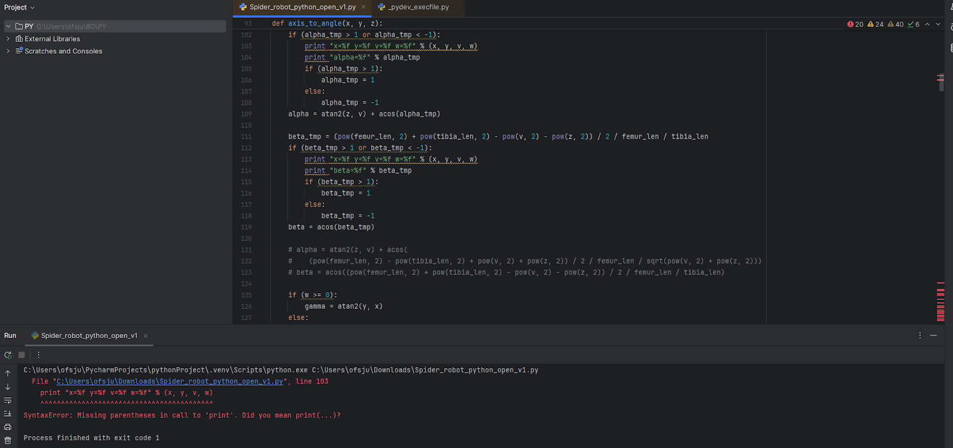Click editor vertical scrollbar thumb
The width and height of the screenshot is (953, 448).
point(941,82)
